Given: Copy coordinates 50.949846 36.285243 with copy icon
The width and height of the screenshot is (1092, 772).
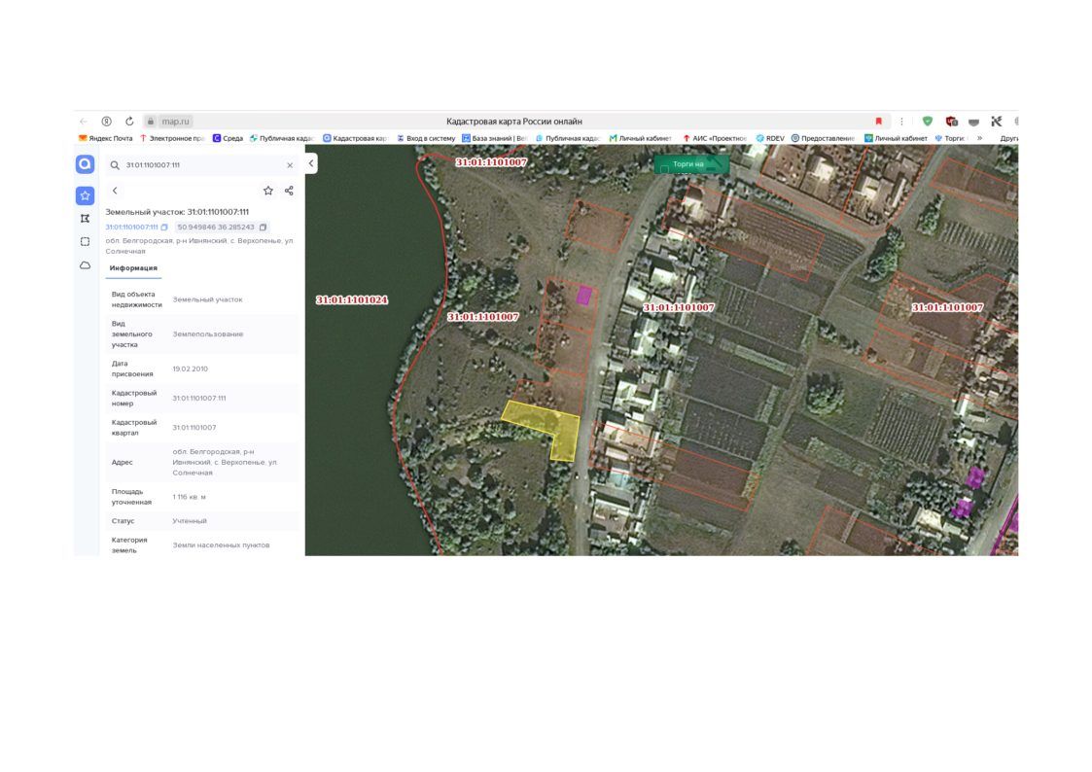Looking at the screenshot, I should [x=263, y=227].
